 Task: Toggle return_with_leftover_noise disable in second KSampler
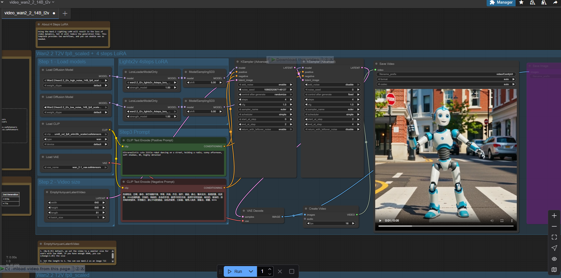[332, 129]
